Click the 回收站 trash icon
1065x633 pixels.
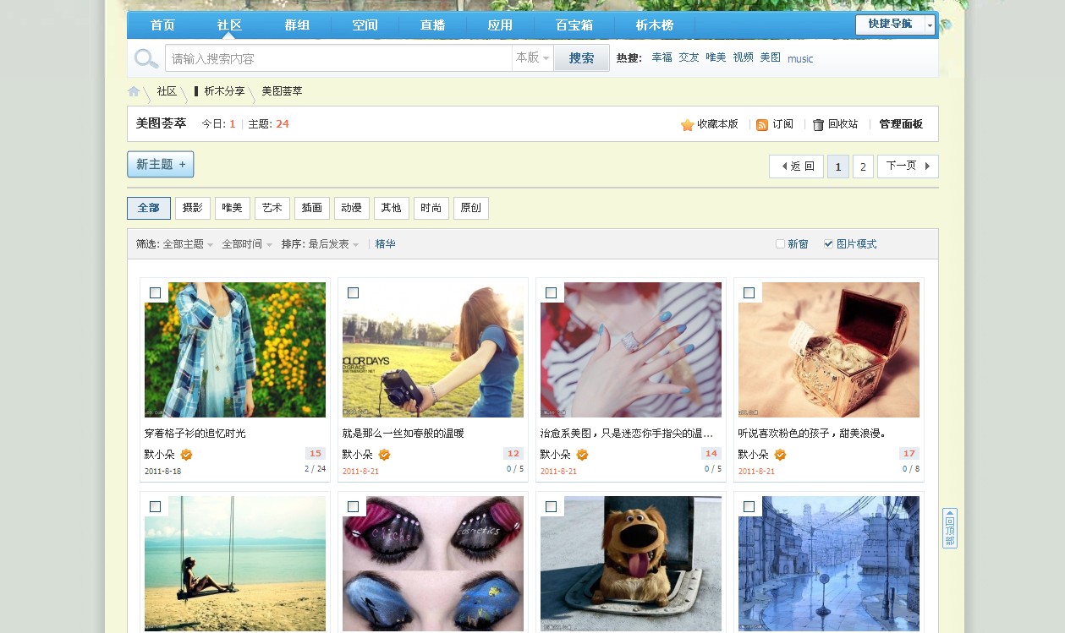[818, 125]
